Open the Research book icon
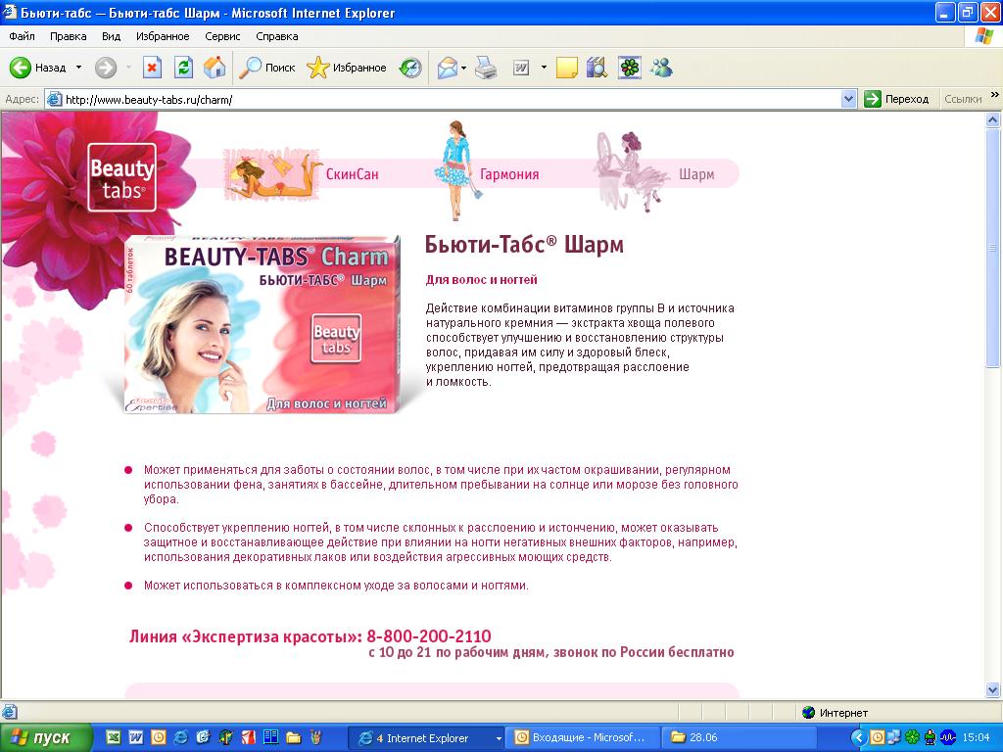The width and height of the screenshot is (1003, 752). (597, 68)
